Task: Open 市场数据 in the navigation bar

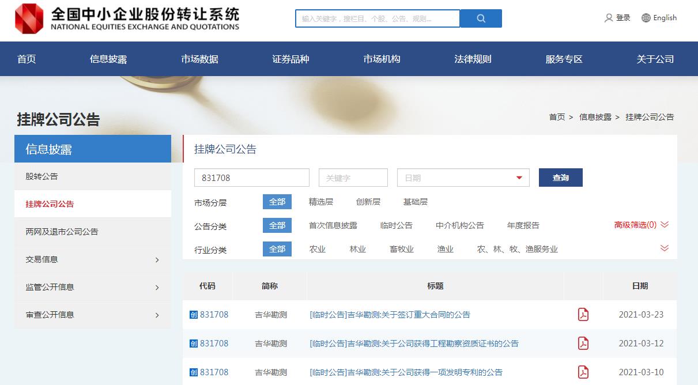Action: [x=199, y=59]
